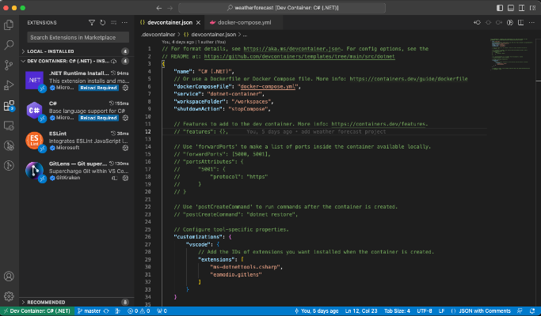The width and height of the screenshot is (541, 316).
Task: Open the manage gear for ESLint extension
Action: point(124,147)
